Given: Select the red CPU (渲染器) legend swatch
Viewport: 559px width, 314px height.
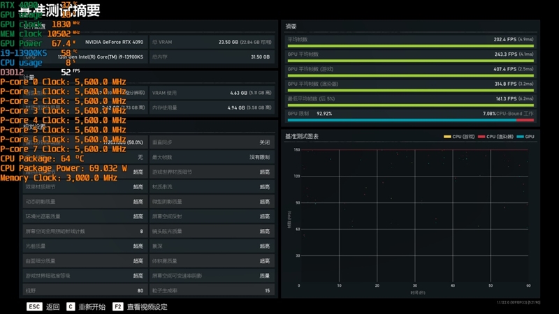Looking at the screenshot, I should coord(481,137).
